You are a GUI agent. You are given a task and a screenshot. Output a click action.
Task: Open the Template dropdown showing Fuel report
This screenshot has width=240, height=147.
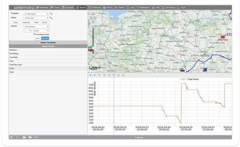click(x=37, y=14)
